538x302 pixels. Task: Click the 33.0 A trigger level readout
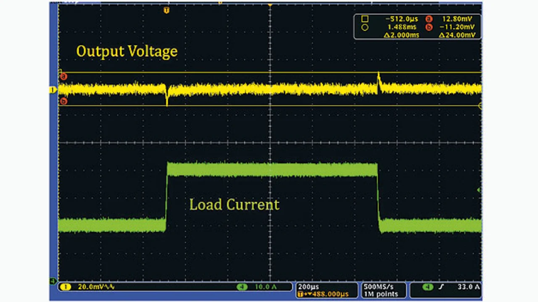pyautogui.click(x=468, y=287)
